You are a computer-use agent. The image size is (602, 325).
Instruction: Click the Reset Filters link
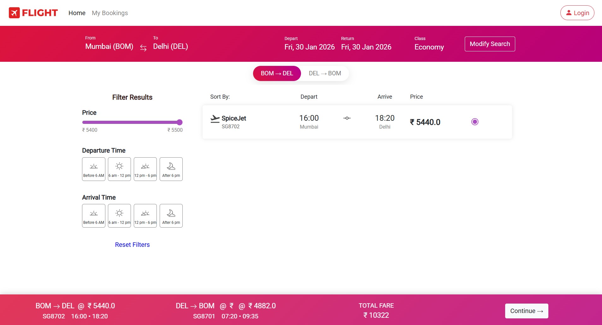(132, 244)
